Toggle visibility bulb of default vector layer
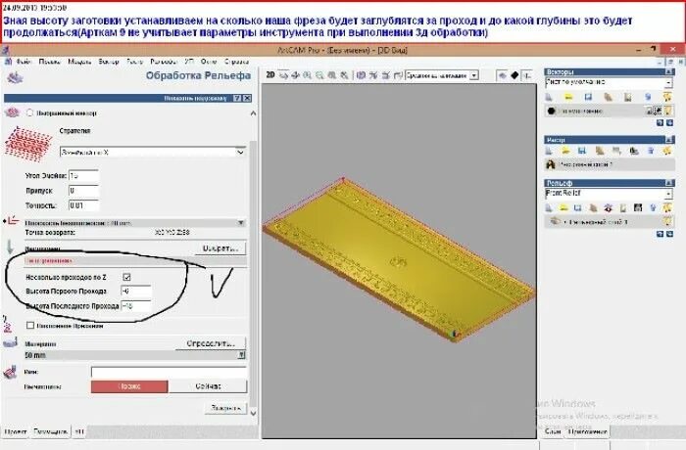The width and height of the screenshot is (686, 450). point(668,111)
